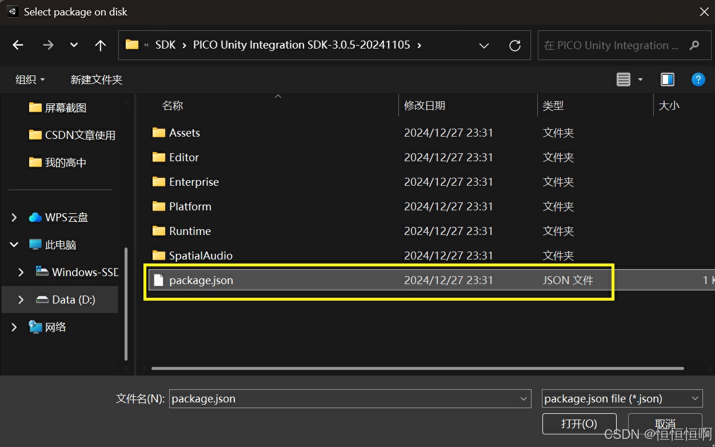Expand the Data (D:) drive node
Image resolution: width=715 pixels, height=447 pixels.
tap(21, 300)
